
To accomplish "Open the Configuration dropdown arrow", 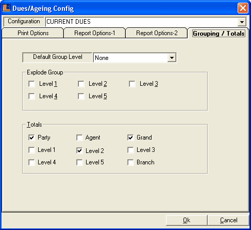I will click(242, 22).
